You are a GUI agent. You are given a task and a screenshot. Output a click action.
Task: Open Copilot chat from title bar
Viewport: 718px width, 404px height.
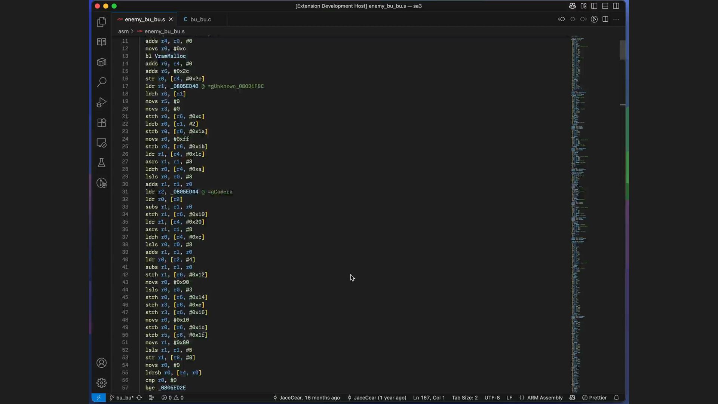[x=572, y=6]
